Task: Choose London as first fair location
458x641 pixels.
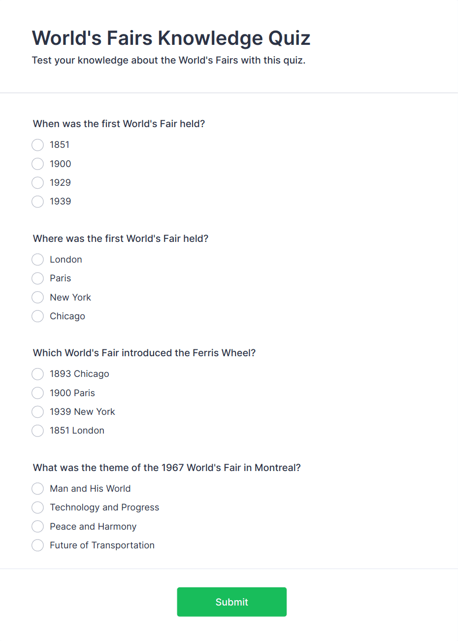Action: (38, 260)
